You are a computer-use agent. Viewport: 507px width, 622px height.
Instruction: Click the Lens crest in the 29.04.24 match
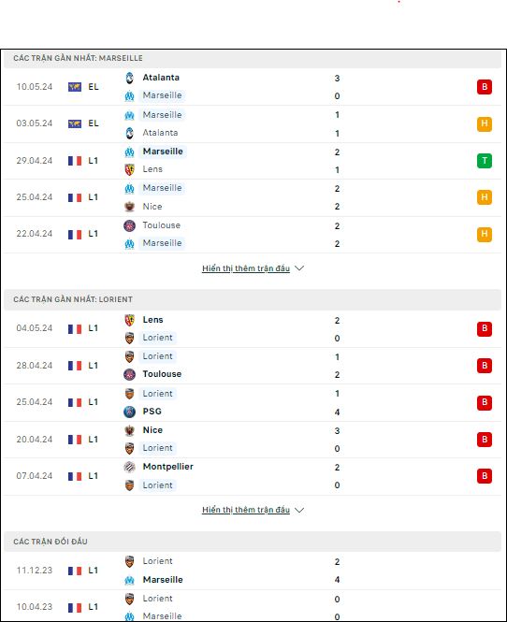click(x=129, y=170)
